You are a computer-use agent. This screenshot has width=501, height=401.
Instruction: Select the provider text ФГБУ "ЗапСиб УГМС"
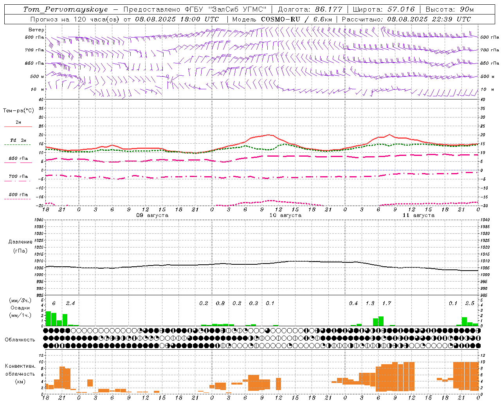click(225, 9)
